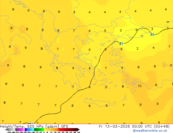Pick the dark green legend swatch after cyan
The image size is (173, 133).
pyautogui.click(x=35, y=129)
